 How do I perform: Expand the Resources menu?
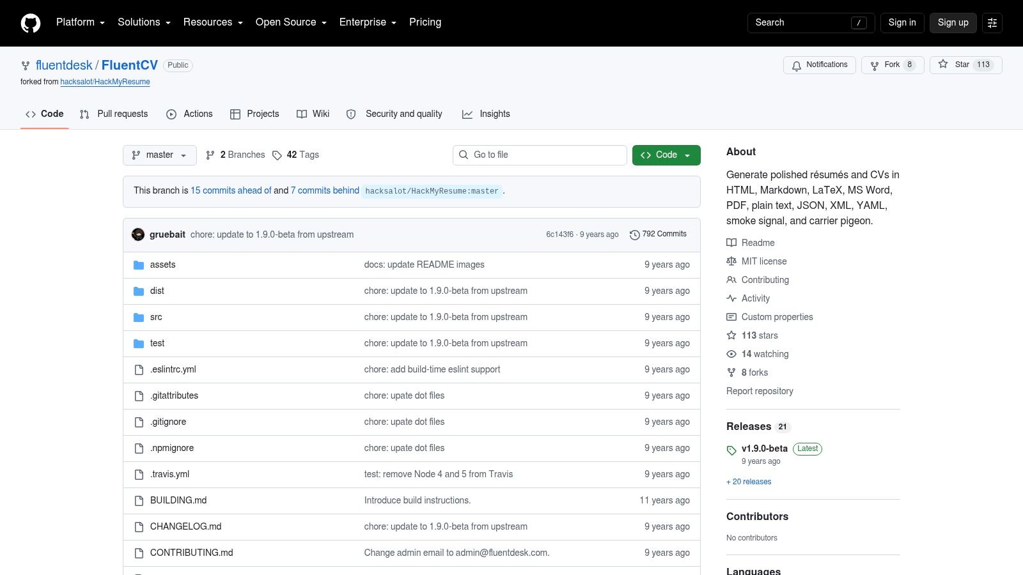(213, 22)
